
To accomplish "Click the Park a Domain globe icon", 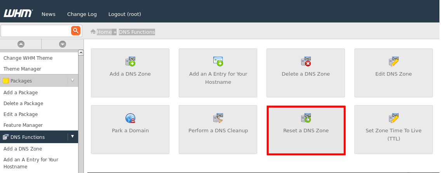I will (x=130, y=118).
